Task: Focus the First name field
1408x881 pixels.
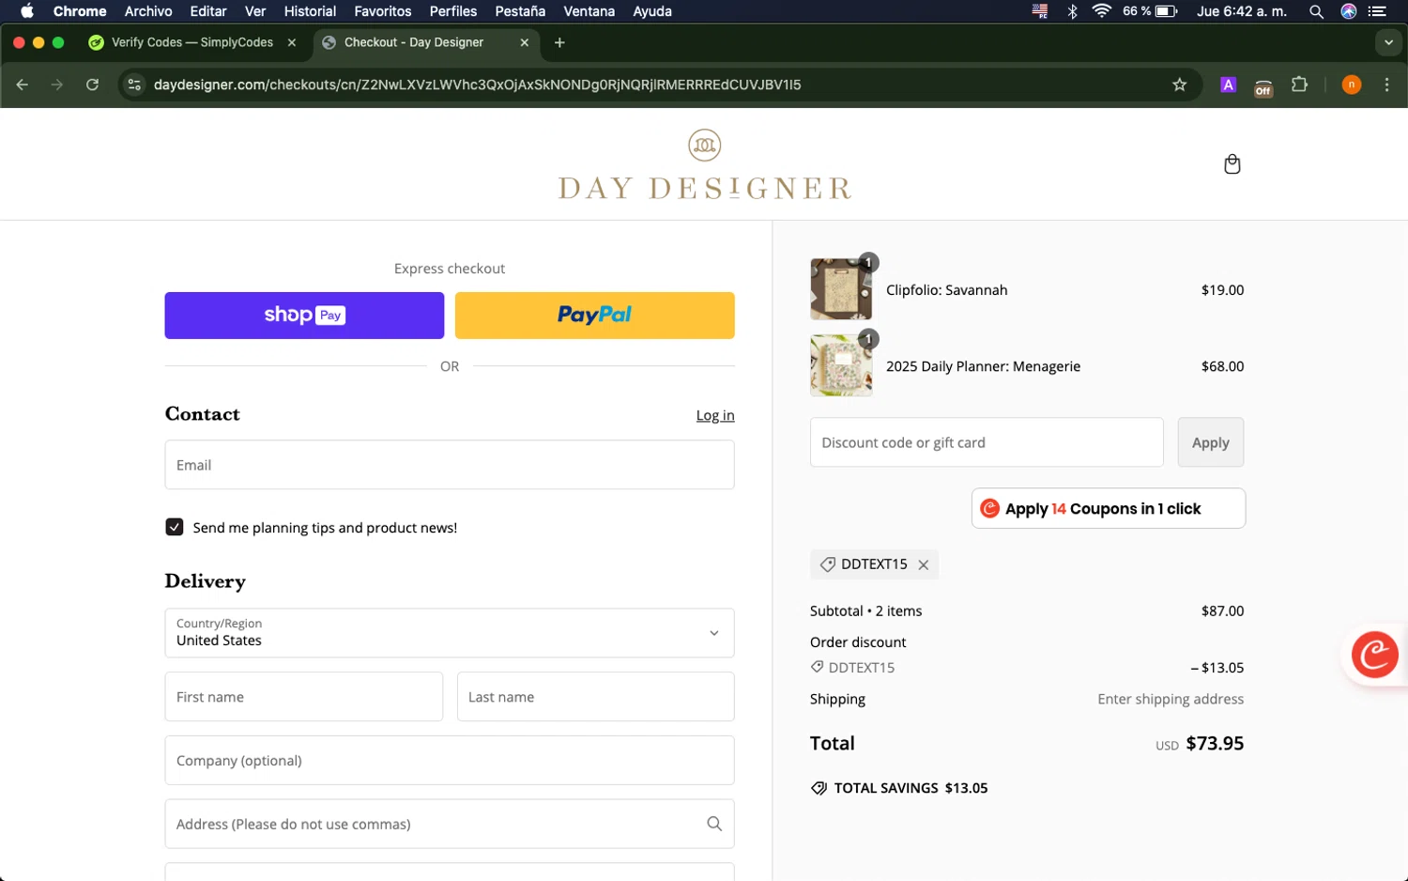Action: point(304,697)
